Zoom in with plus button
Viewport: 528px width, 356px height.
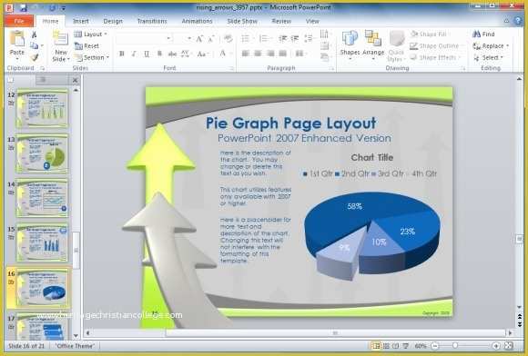[x=495, y=346]
